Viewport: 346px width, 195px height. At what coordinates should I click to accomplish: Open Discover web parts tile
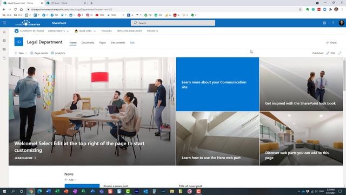point(301,139)
